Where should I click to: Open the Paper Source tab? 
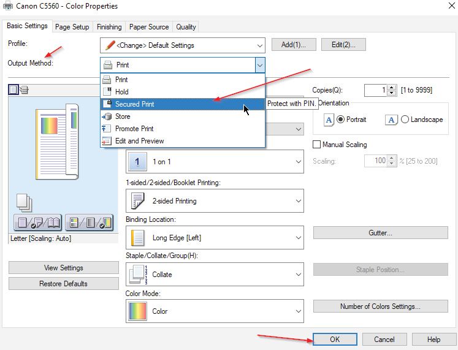(149, 27)
